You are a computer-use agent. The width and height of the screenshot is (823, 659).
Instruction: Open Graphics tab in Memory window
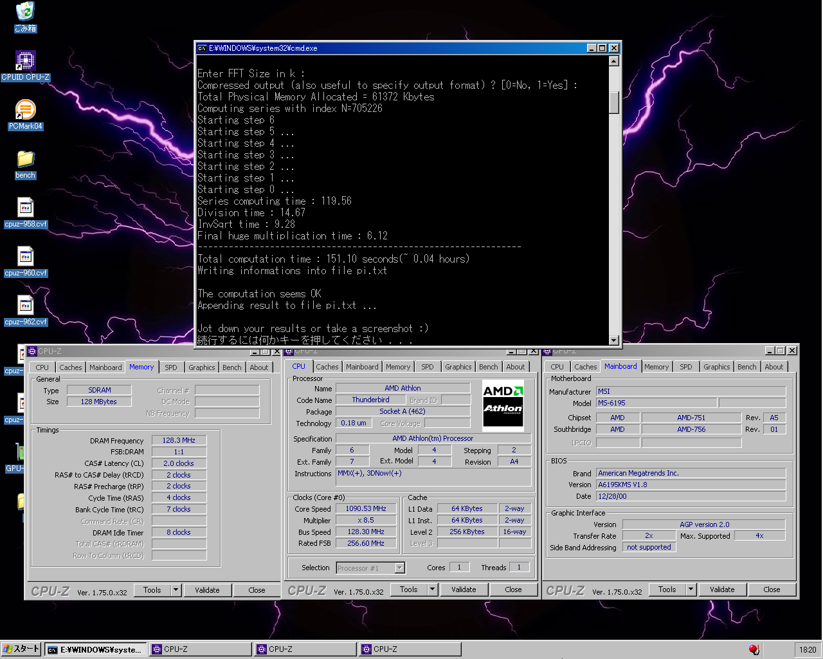pyautogui.click(x=202, y=367)
